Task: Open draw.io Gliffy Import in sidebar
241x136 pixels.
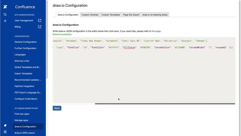Action: click(x=25, y=133)
